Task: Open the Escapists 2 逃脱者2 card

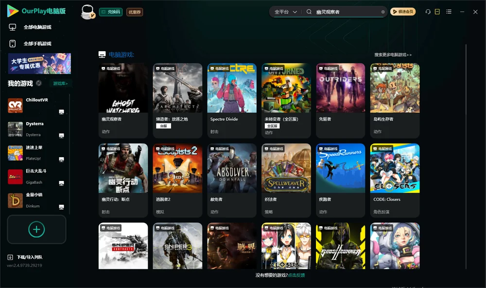Action: coord(177,180)
